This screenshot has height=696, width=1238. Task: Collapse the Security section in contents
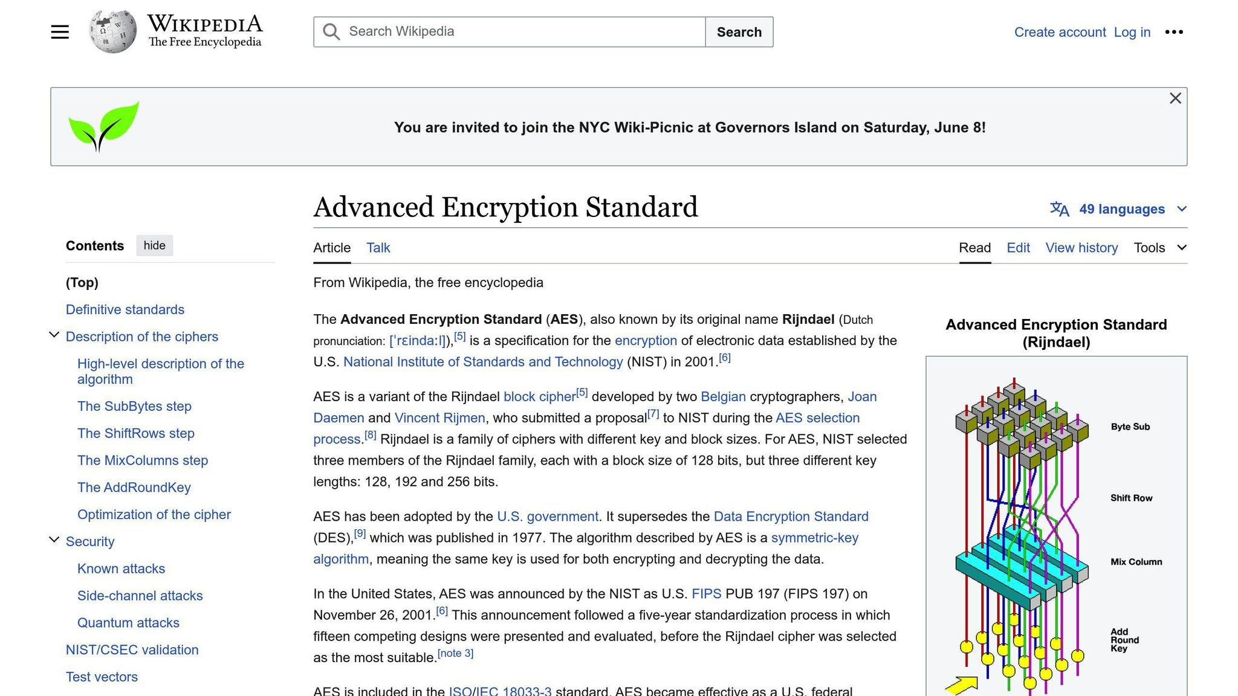[x=54, y=540]
